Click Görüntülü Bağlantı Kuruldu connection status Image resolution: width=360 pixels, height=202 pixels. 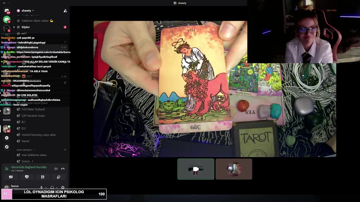[29, 167]
